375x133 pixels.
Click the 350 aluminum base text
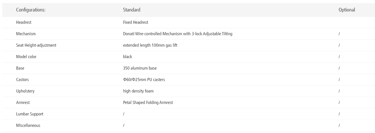(140, 68)
